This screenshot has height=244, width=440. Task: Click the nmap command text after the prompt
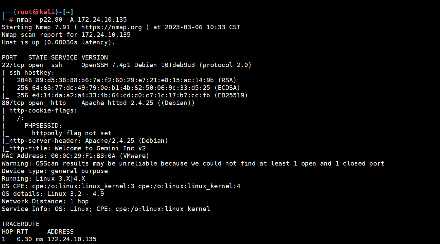pos(72,20)
